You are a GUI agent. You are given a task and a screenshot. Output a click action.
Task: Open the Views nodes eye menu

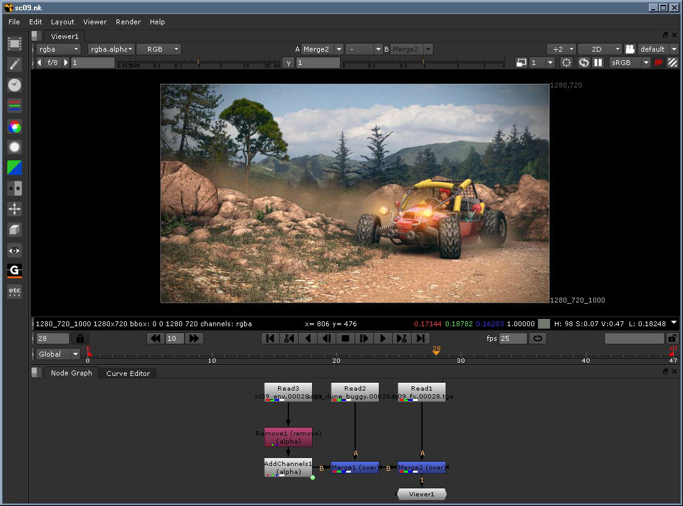pyautogui.click(x=15, y=251)
